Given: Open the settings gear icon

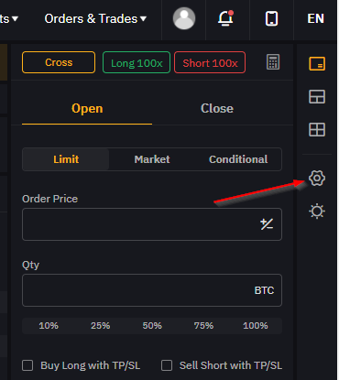Looking at the screenshot, I should (317, 178).
